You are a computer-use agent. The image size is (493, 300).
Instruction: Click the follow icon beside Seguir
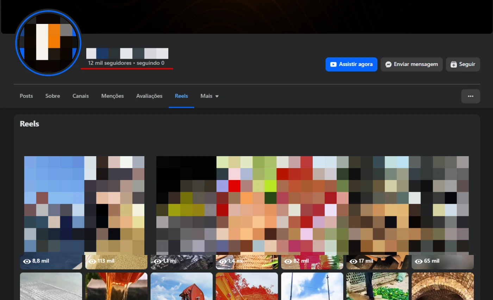coord(454,64)
